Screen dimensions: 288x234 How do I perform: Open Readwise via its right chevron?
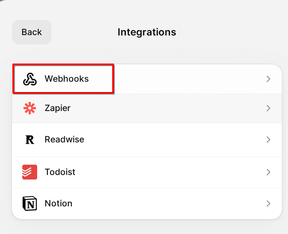268,139
